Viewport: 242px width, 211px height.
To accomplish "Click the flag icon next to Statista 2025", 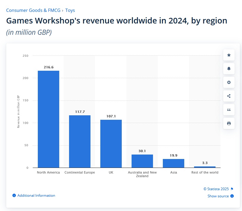I will pos(232,189).
